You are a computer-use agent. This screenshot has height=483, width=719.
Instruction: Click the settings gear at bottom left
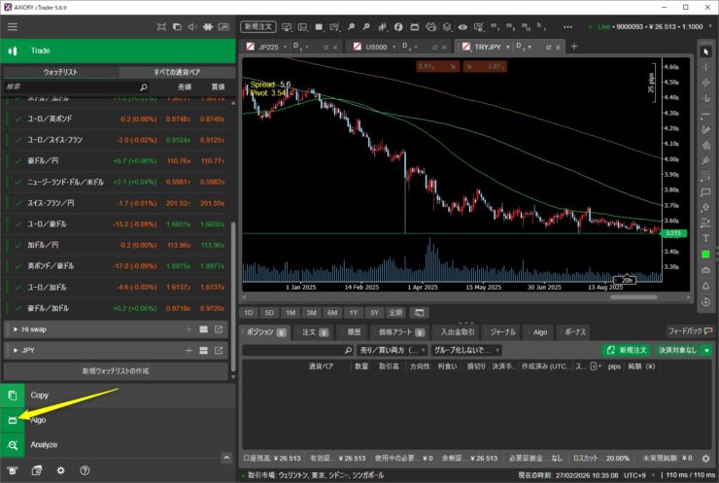point(60,470)
